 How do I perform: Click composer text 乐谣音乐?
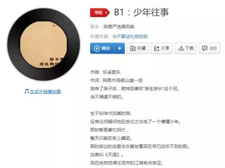[x=111, y=72]
